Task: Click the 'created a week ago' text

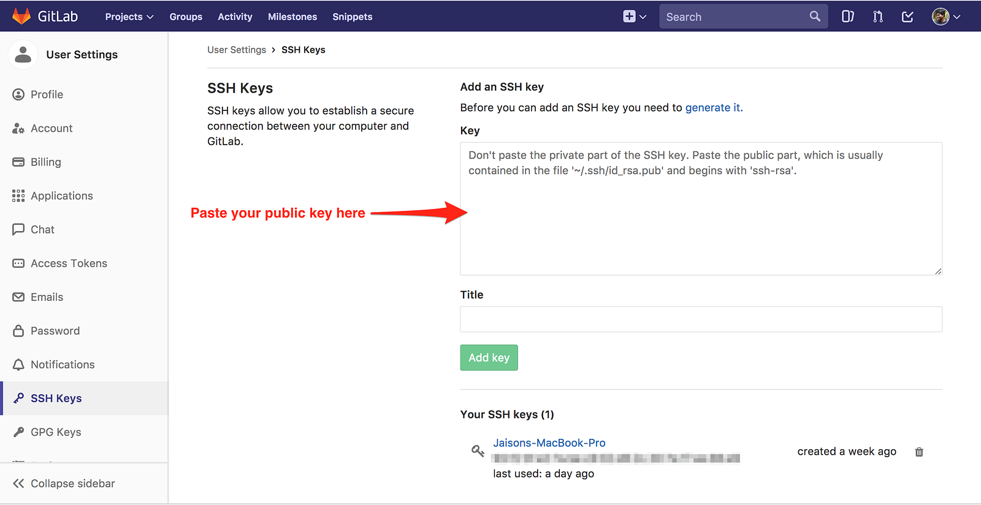Action: tap(847, 452)
